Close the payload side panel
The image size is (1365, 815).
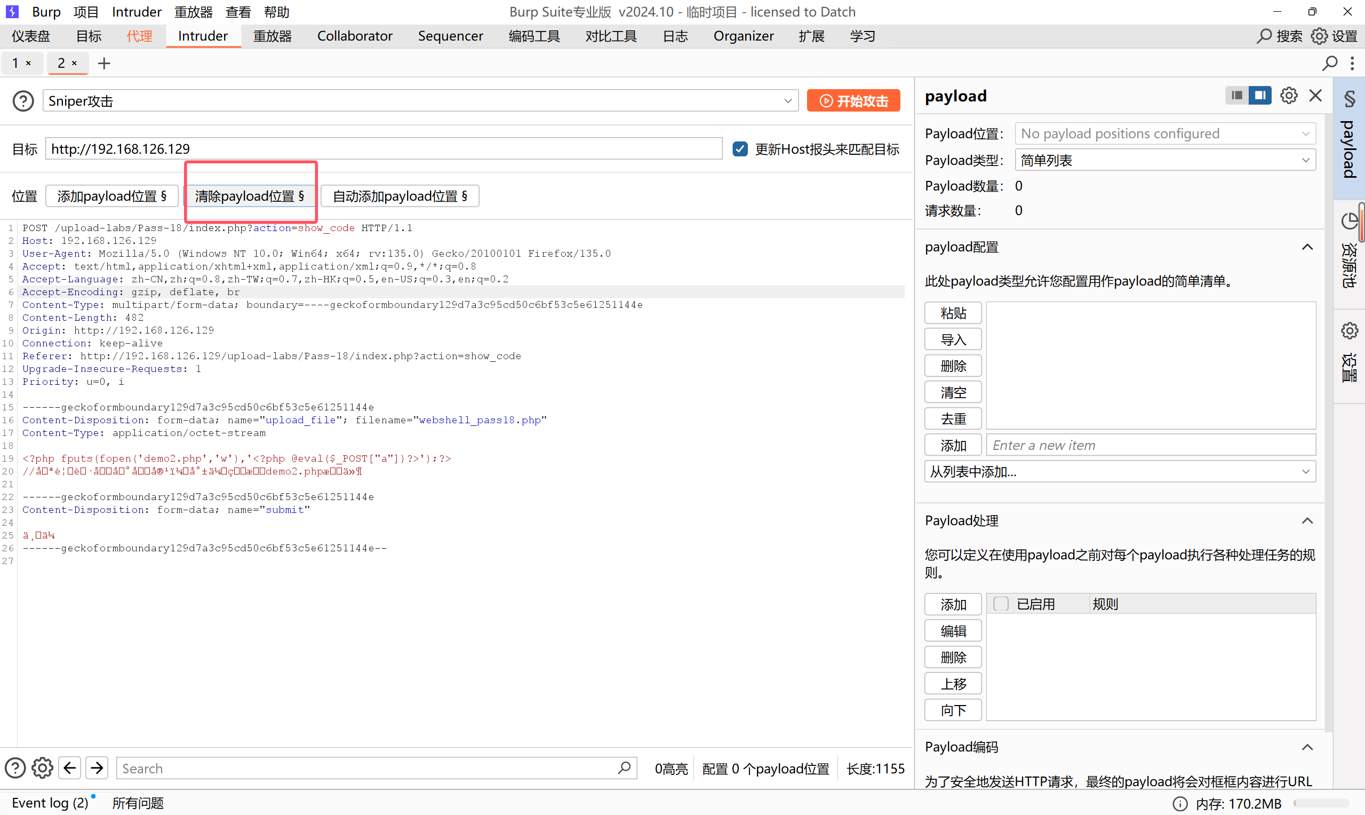(x=1315, y=96)
